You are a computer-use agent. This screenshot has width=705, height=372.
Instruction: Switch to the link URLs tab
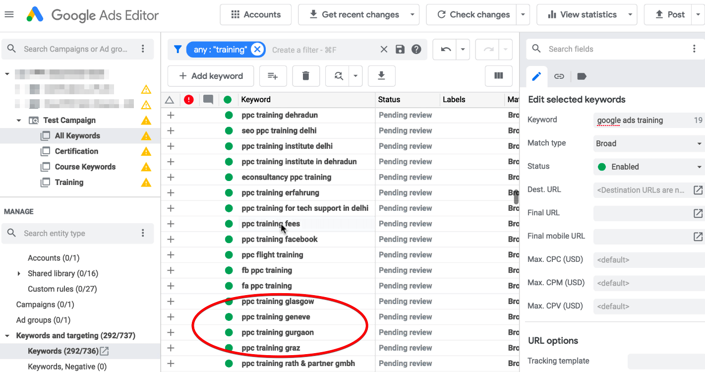coord(559,76)
